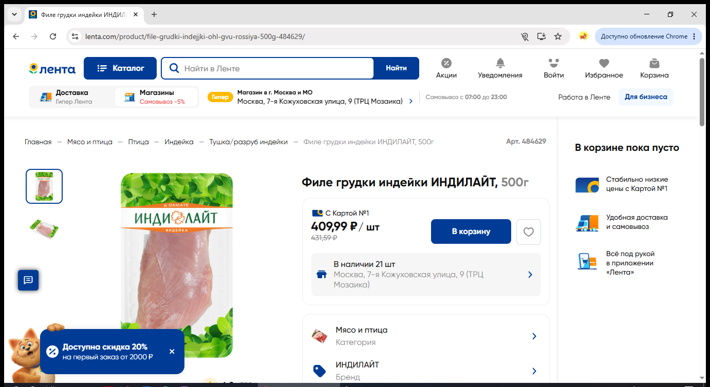Click the main product image

(x=177, y=265)
